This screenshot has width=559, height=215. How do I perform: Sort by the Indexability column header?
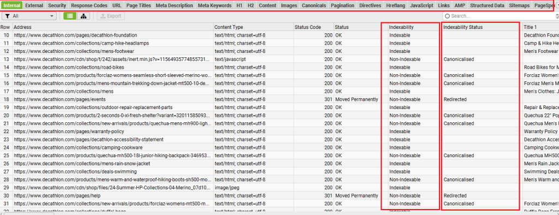pyautogui.click(x=414, y=27)
